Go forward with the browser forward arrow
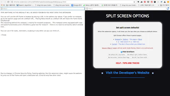Screen dimensions: 170x96 (x=5, y=2)
